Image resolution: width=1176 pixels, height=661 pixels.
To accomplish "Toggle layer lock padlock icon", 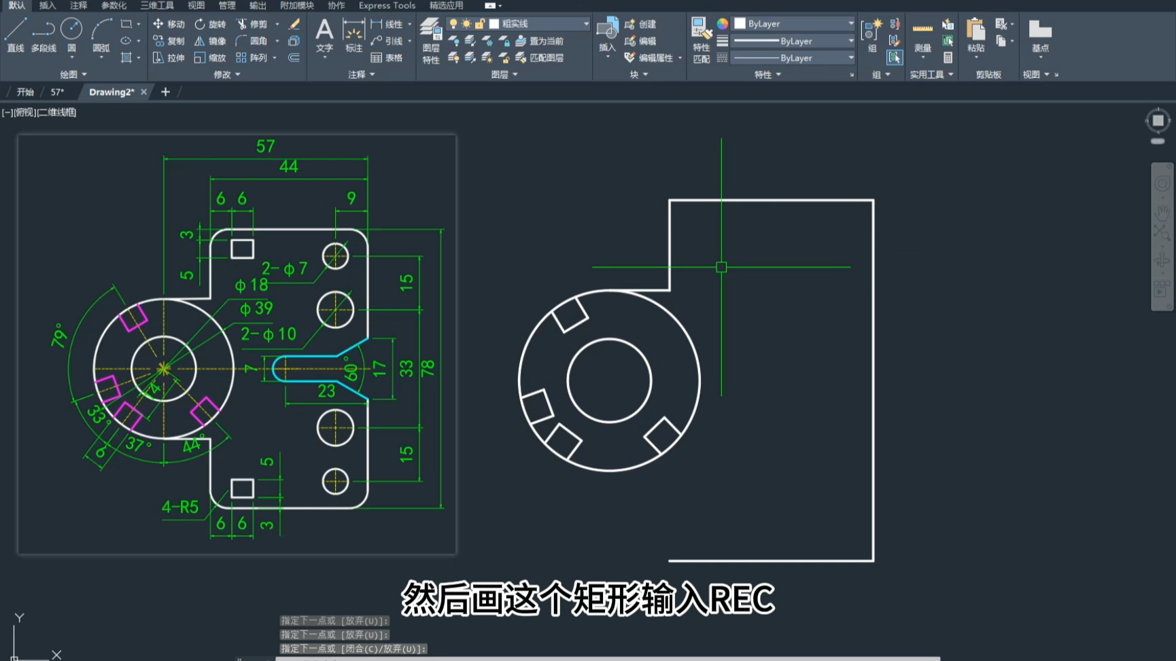I will 479,24.
